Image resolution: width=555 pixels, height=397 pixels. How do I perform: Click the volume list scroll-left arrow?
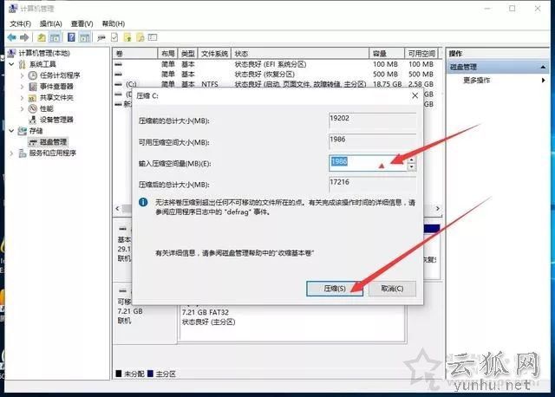(118, 208)
